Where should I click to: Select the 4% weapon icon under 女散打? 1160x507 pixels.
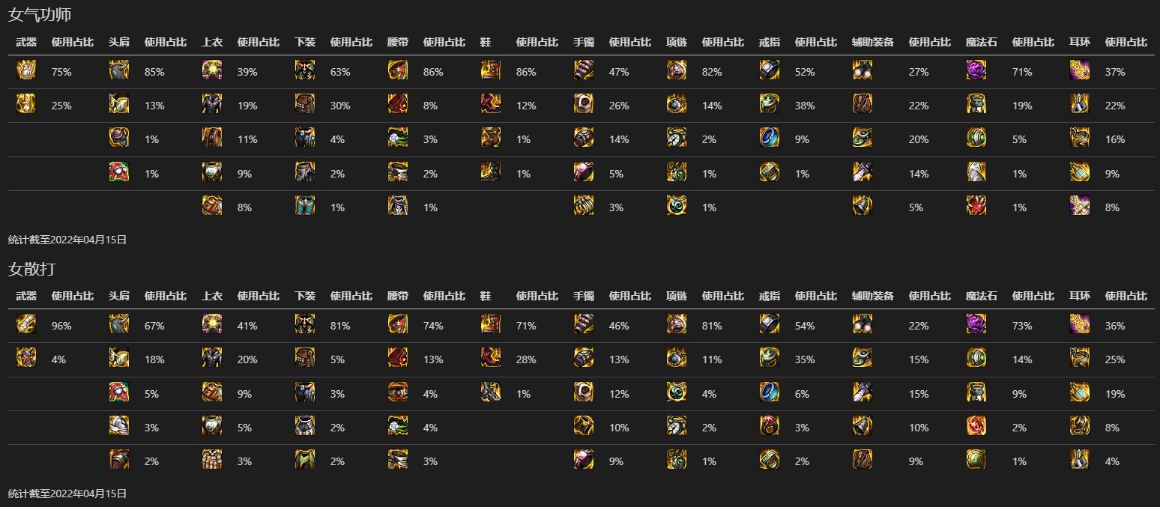click(26, 359)
